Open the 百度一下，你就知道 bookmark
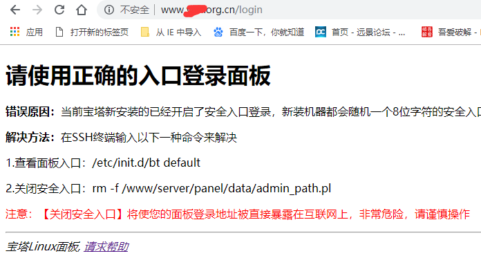The image size is (481, 258). click(258, 32)
